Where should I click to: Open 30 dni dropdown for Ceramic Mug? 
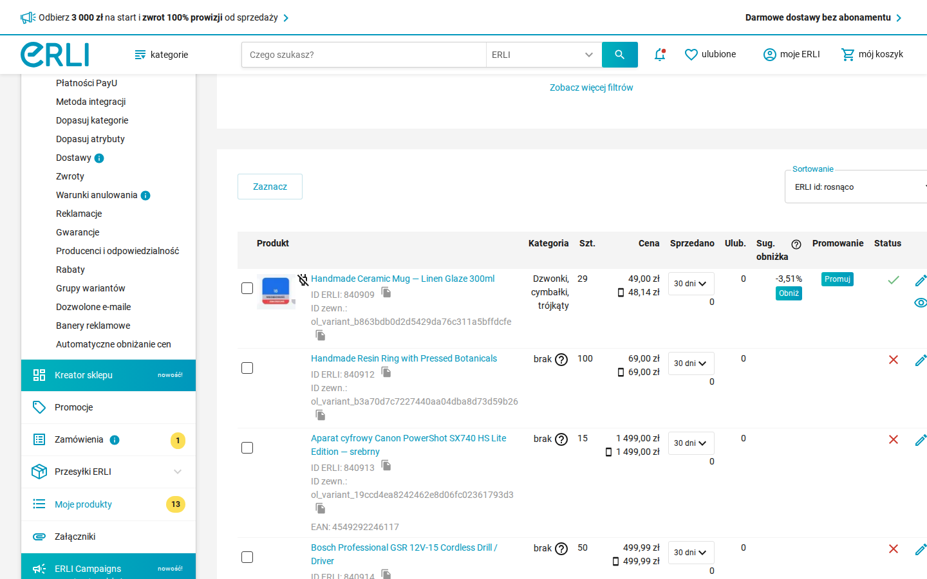691,284
